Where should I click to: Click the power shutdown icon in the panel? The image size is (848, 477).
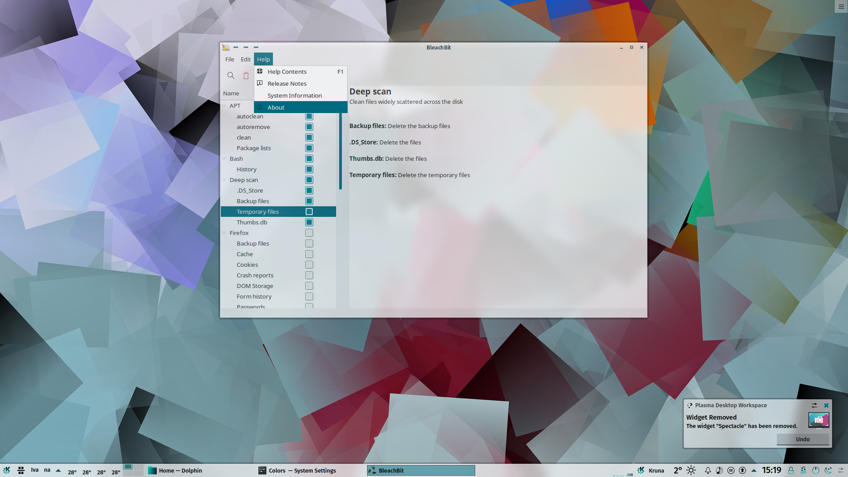tap(816, 470)
